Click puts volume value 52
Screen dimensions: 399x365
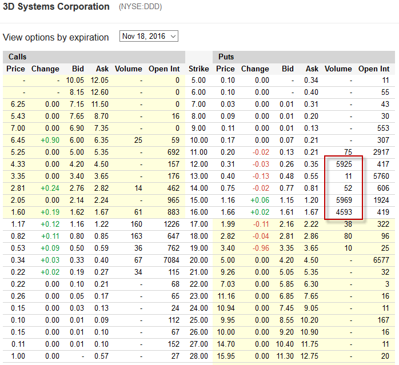click(348, 188)
